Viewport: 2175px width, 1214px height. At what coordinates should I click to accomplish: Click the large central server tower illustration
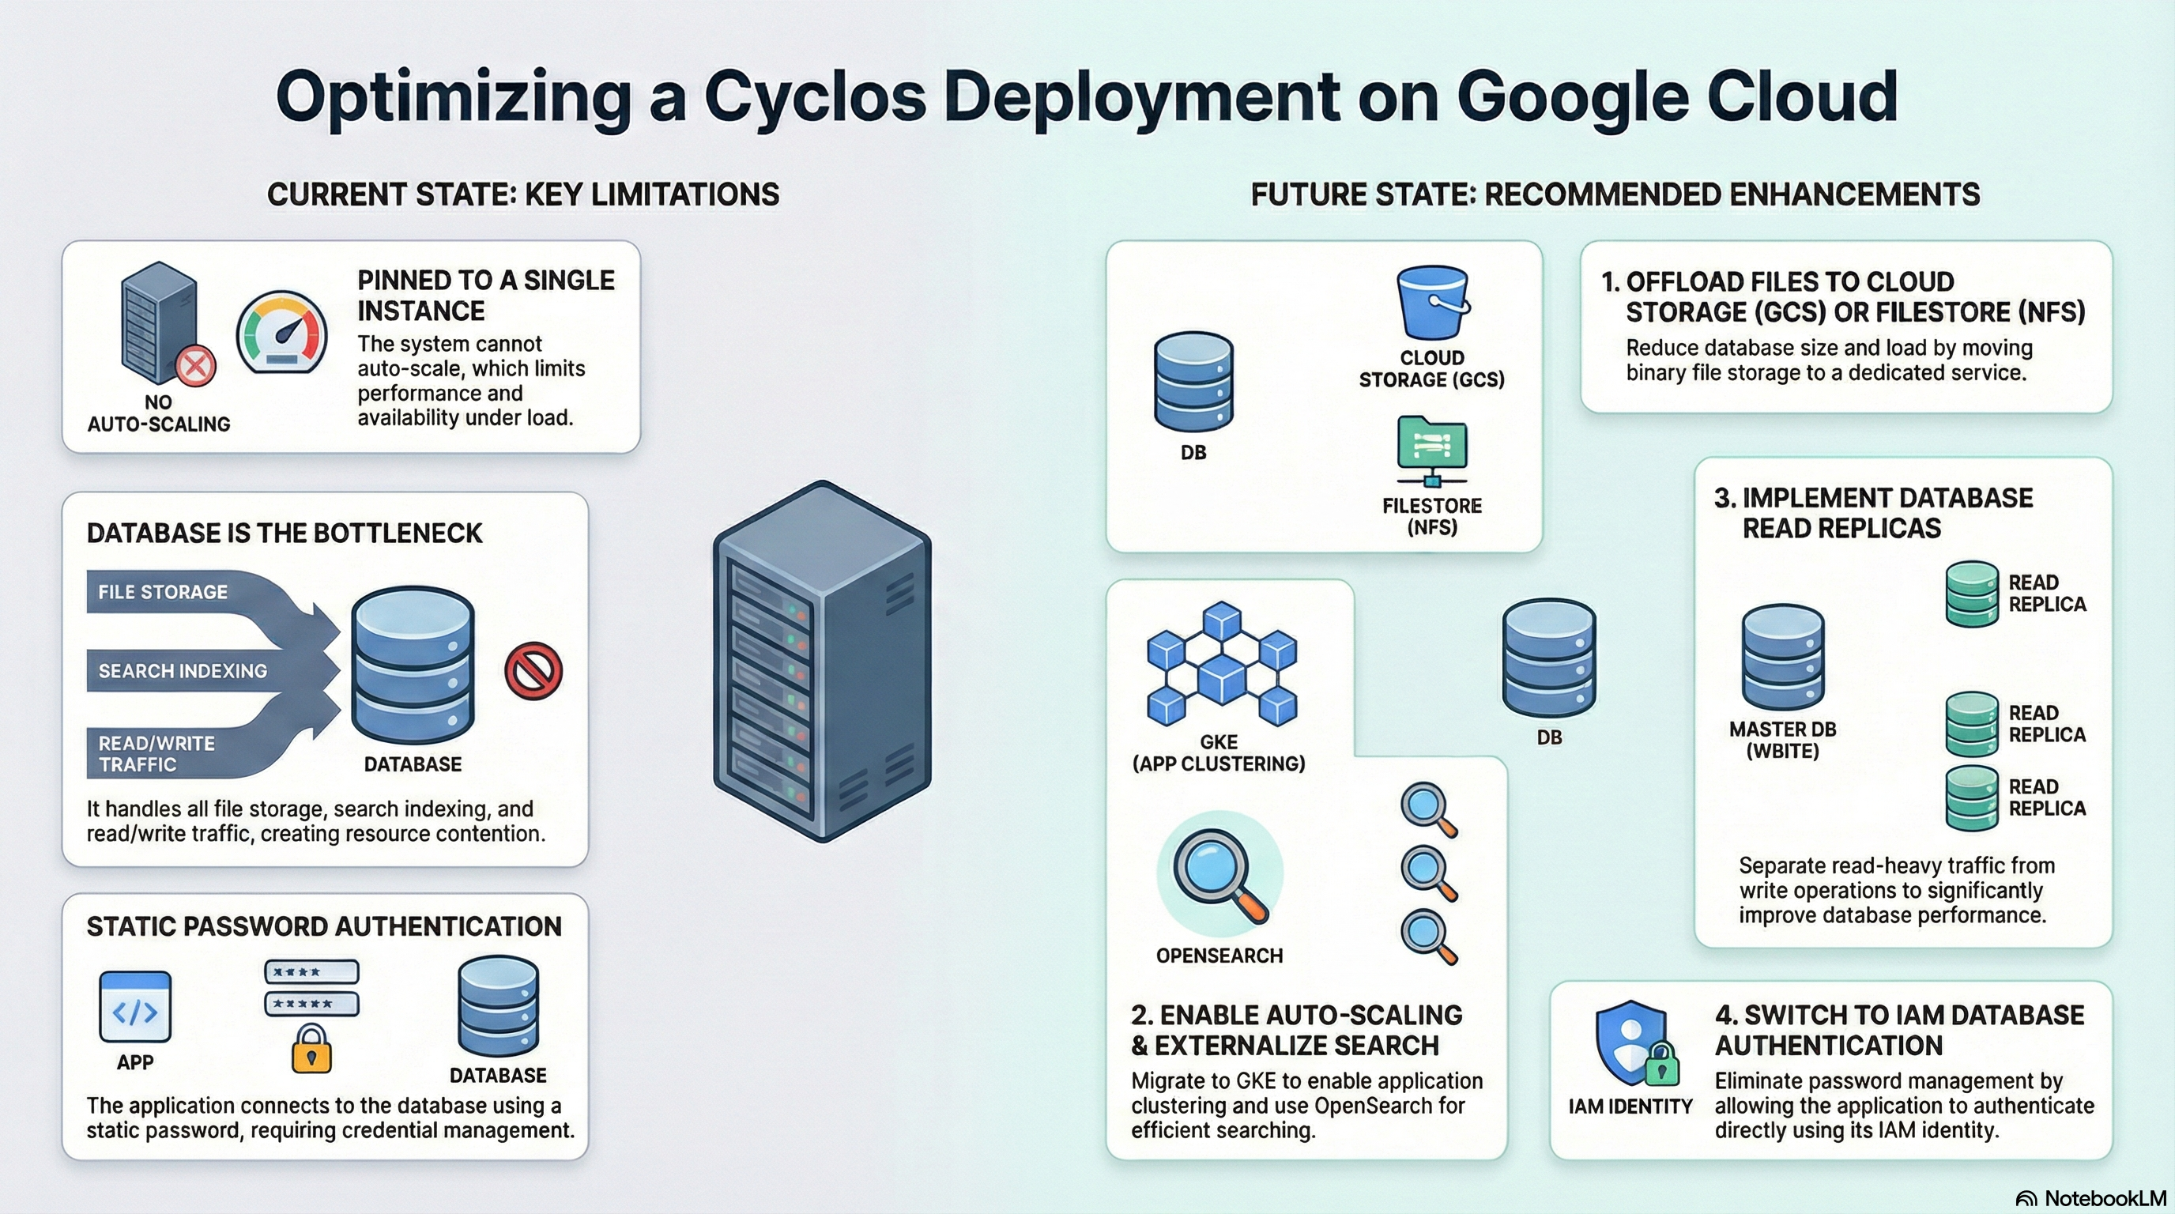pos(823,661)
